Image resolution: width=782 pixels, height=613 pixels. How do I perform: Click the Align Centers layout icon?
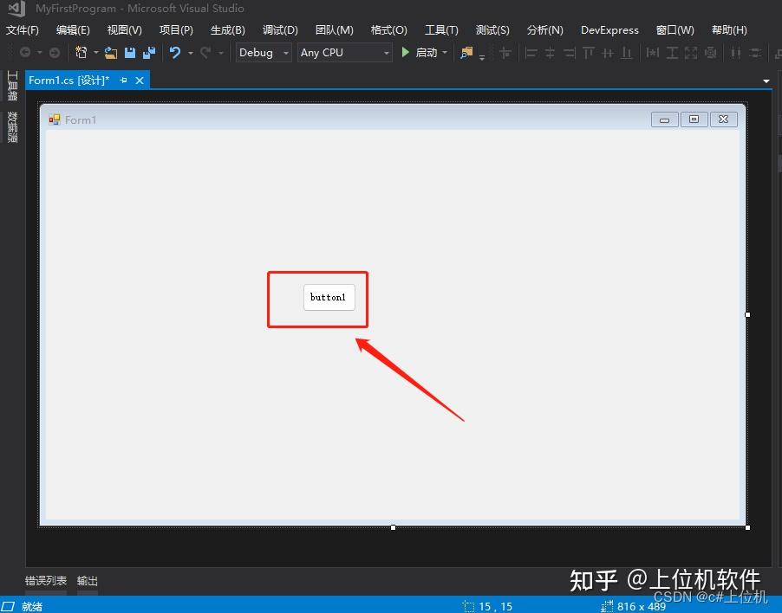(551, 52)
